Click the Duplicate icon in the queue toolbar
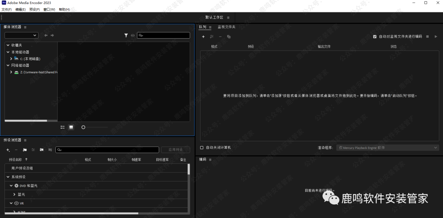The height and width of the screenshot is (218, 443). pyautogui.click(x=229, y=37)
